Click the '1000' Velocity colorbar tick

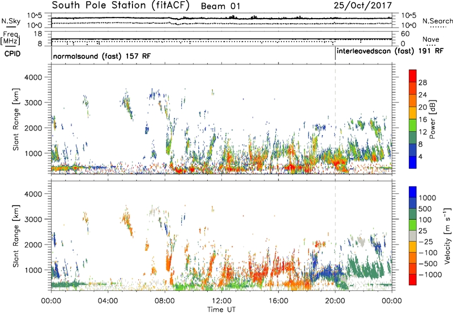[428, 198]
